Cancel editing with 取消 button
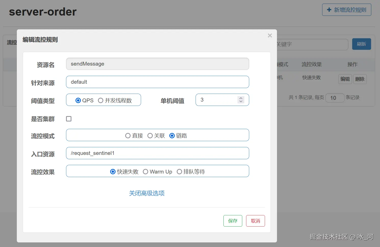The width and height of the screenshot is (380, 247). tap(256, 221)
